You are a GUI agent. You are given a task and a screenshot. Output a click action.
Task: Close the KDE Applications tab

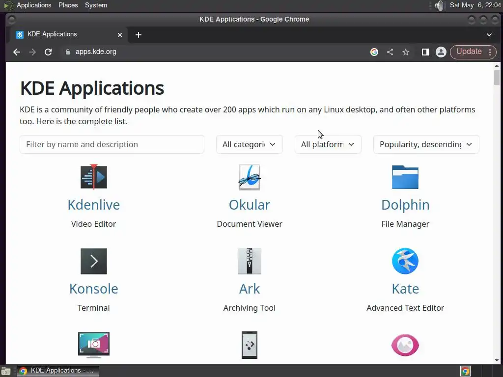coord(120,35)
